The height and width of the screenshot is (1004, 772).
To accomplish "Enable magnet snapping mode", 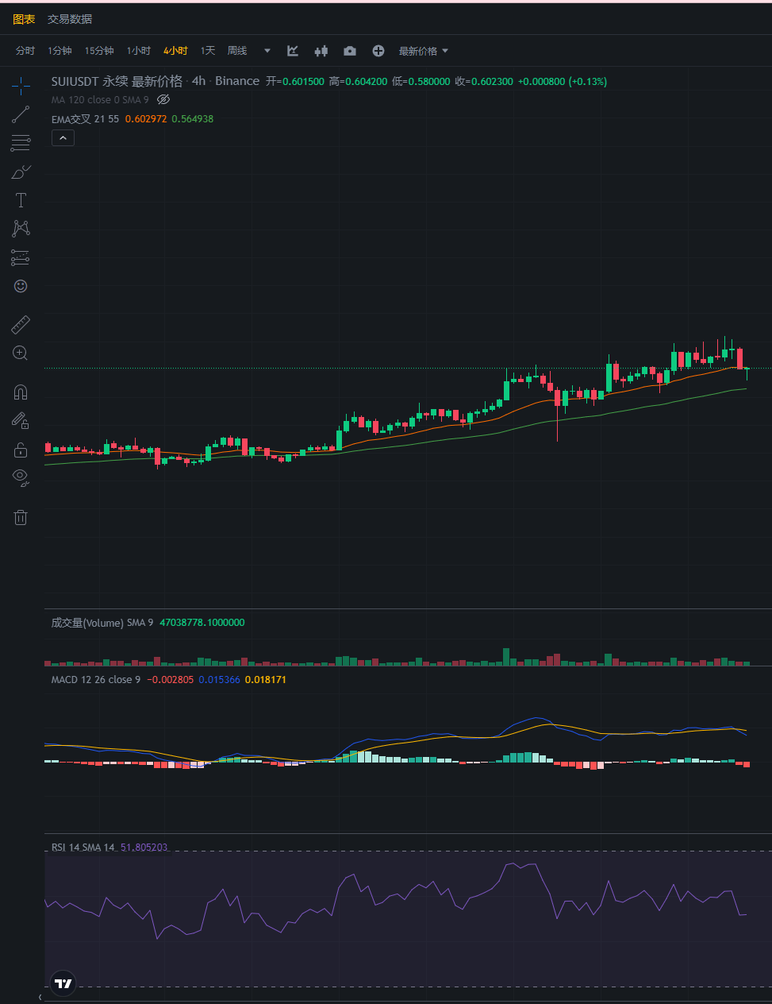I will click(20, 391).
